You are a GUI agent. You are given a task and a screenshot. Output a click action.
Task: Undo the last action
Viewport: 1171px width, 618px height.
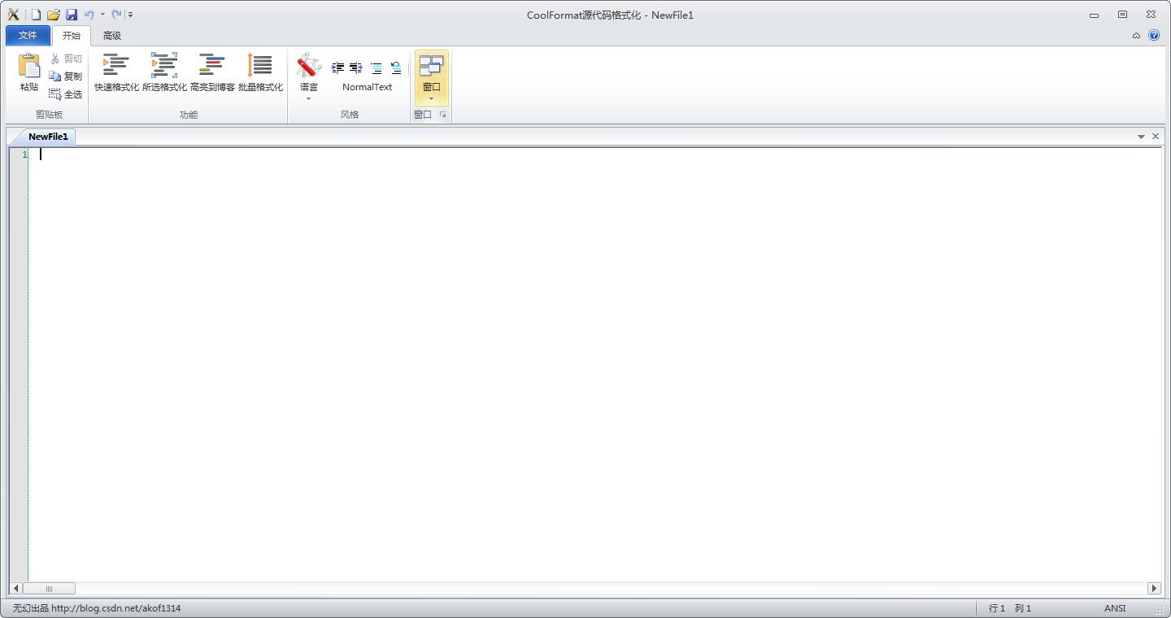coord(89,15)
